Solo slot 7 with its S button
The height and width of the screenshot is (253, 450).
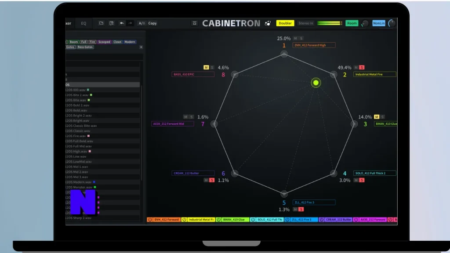coord(192,117)
